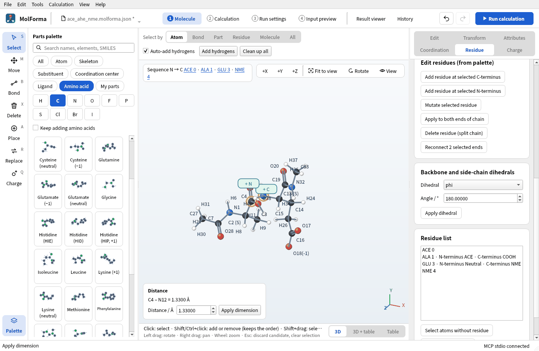Open dropdown arrow next to file name
Image resolution: width=539 pixels, height=351 pixels.
[x=139, y=22]
